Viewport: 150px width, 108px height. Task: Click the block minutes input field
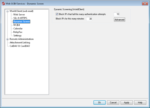point(89,19)
